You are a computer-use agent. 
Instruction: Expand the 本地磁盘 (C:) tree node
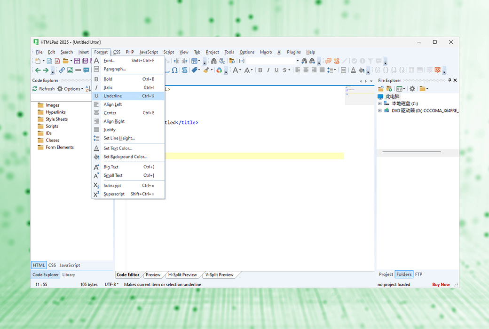click(380, 103)
